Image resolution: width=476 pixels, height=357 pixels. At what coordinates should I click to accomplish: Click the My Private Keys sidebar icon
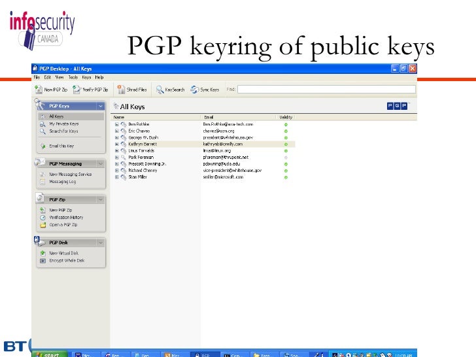(42, 124)
